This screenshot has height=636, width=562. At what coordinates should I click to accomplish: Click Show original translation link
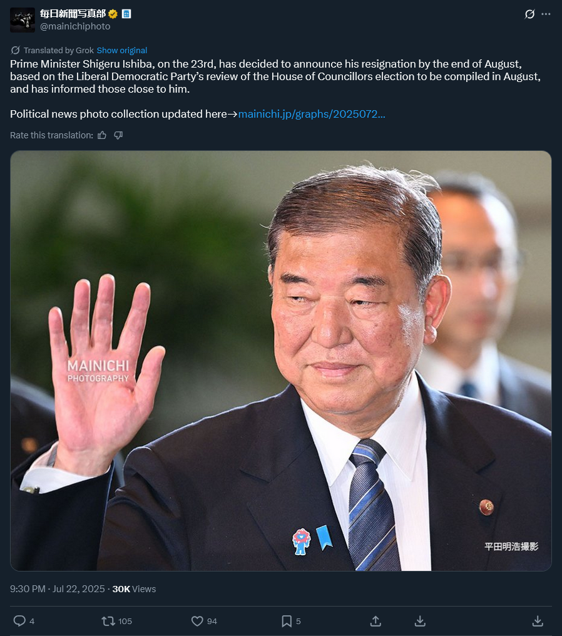pyautogui.click(x=121, y=50)
